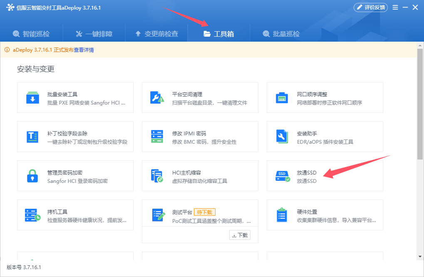The height and width of the screenshot is (277, 424).
Task: Open the 查看详情 release details link
Action: (x=84, y=50)
